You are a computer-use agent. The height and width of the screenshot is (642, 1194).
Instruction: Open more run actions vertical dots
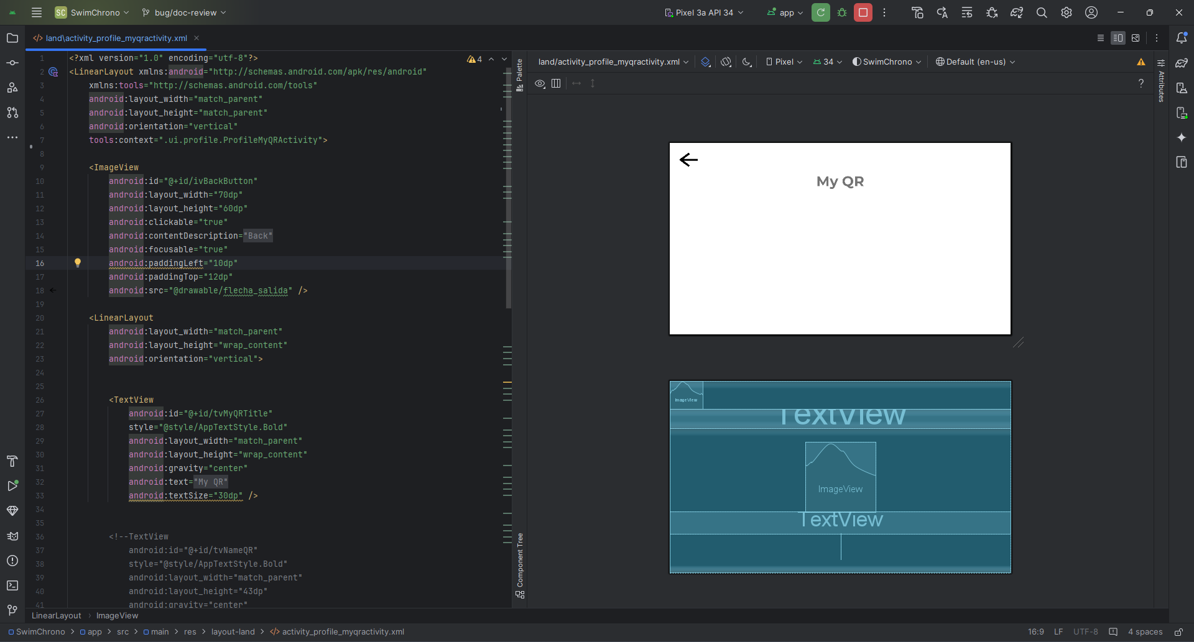[884, 12]
